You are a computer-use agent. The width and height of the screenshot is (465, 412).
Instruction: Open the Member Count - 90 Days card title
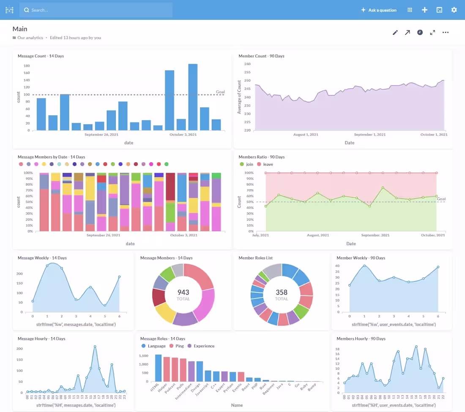(x=261, y=56)
